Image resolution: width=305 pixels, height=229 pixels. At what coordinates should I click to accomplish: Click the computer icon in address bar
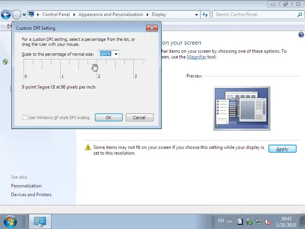[x=31, y=15]
